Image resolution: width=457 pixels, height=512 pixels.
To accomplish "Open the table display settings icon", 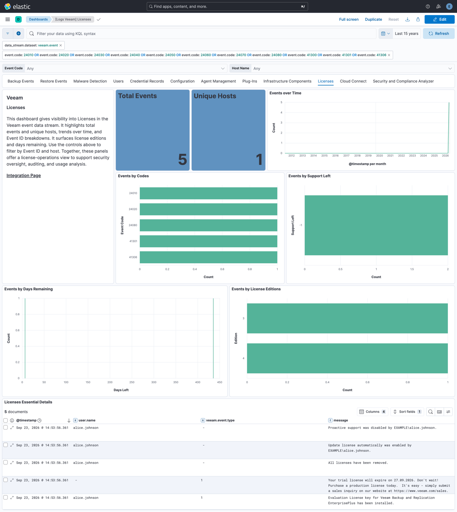I will coord(448,412).
